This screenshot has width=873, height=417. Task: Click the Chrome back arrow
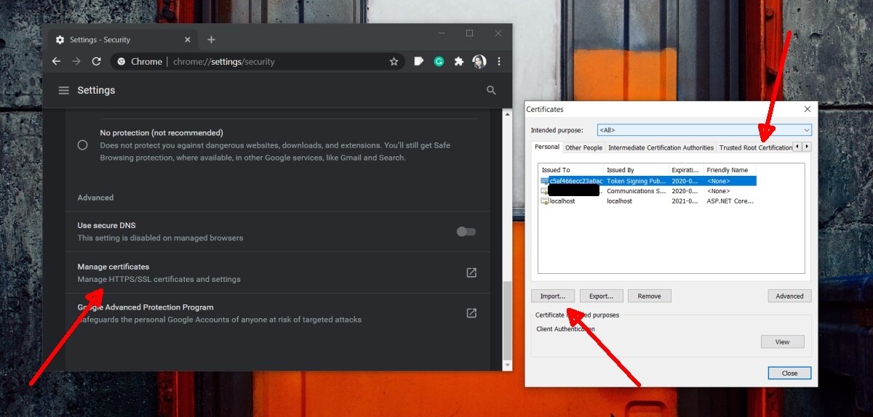[56, 62]
